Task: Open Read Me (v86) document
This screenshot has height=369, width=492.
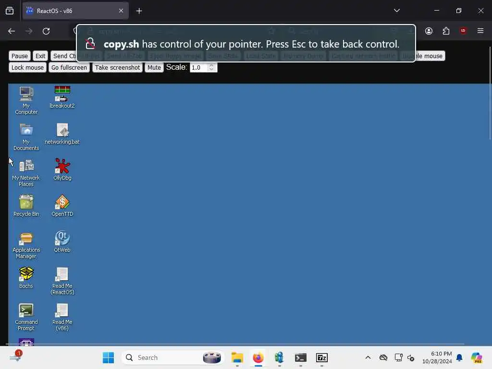Action: [x=62, y=317]
